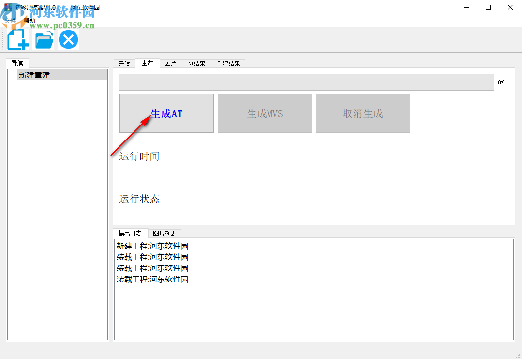Switch to the 图片列表 tab
Screen dimensions: 522x359
[x=164, y=234]
